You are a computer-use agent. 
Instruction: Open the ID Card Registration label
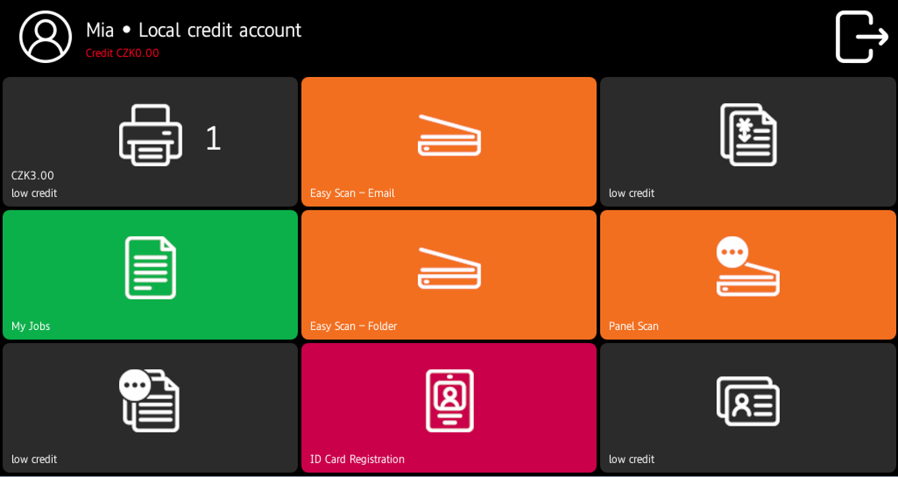357,459
